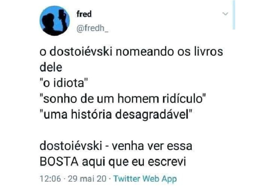
Task: Click the date "29 mai 20"
Action: [x=87, y=179]
